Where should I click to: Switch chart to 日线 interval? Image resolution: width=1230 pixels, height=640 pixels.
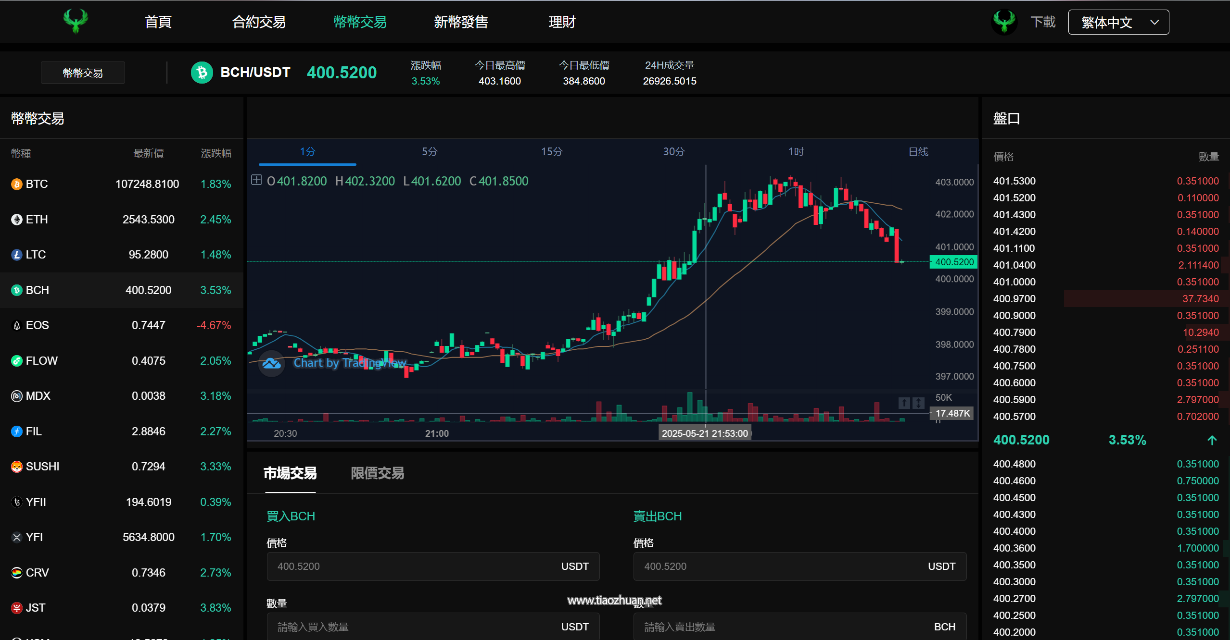point(918,152)
